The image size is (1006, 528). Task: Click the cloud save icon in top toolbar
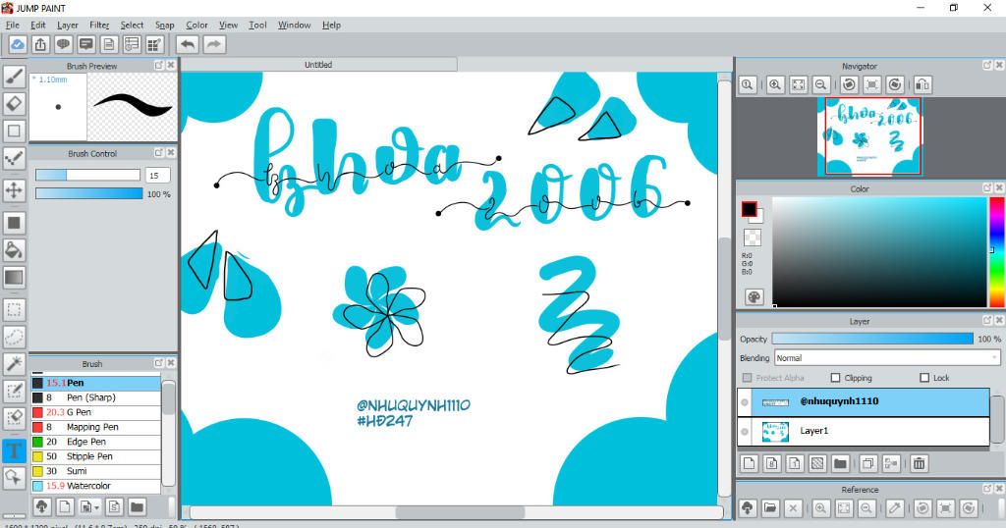tap(18, 44)
